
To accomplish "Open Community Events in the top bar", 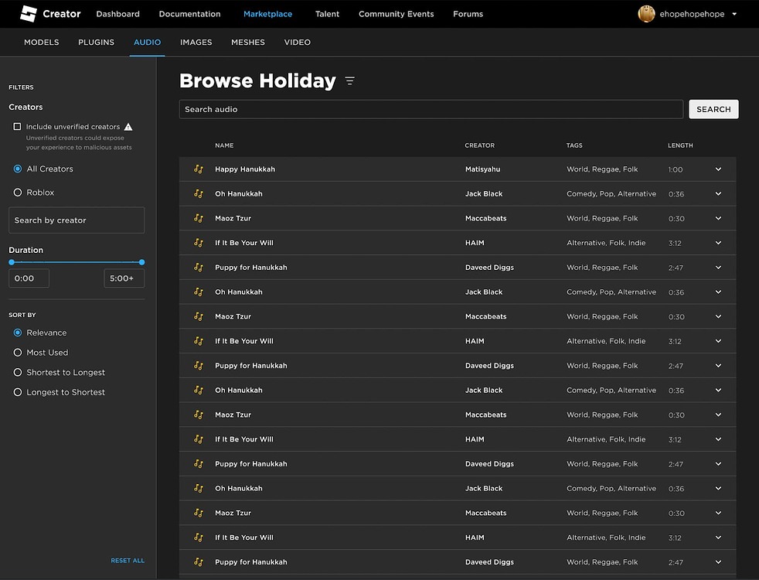I will (x=396, y=14).
